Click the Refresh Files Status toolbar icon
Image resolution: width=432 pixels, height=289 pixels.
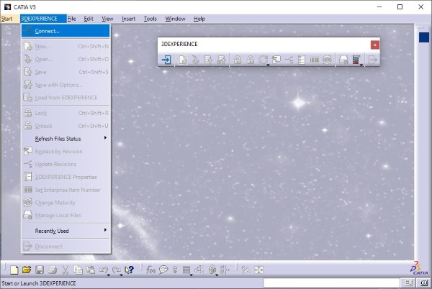coord(263,60)
